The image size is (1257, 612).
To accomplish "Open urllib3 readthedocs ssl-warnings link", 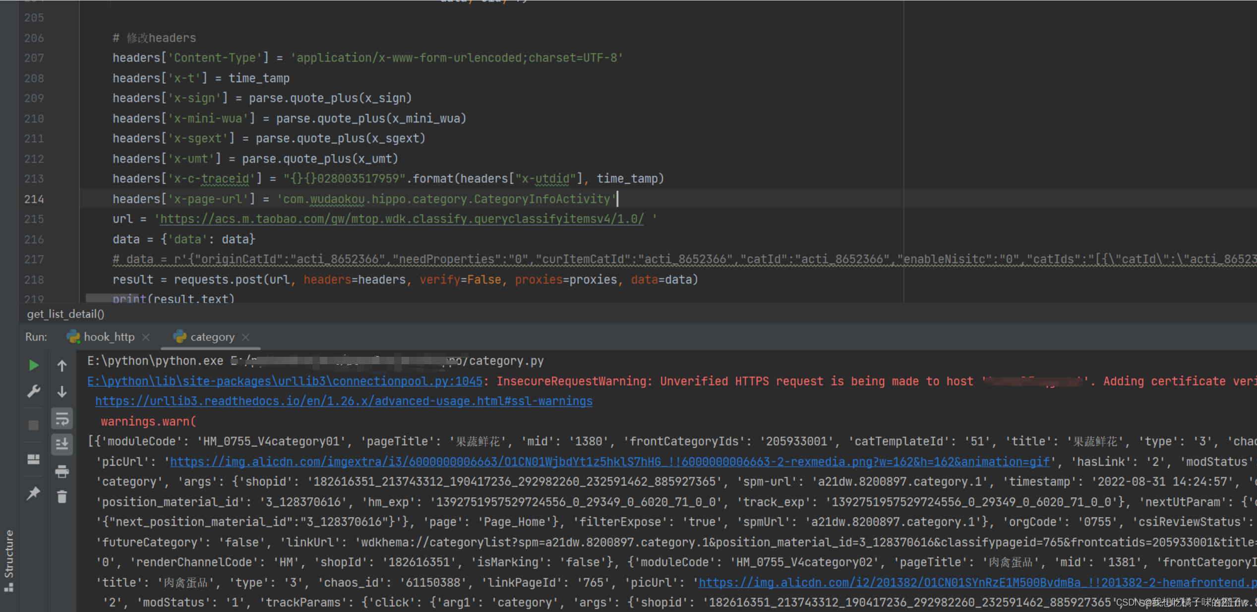I will click(343, 401).
